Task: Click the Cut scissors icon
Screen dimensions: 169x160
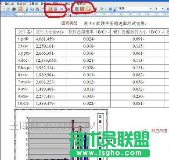Action: 27,9
